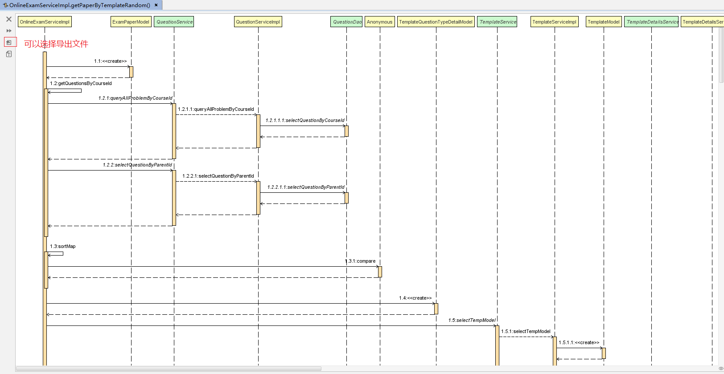Screen dimensions: 724x374
Task: Select the 1.2.2:selectQuestionByParentId message label
Action: tap(137, 165)
